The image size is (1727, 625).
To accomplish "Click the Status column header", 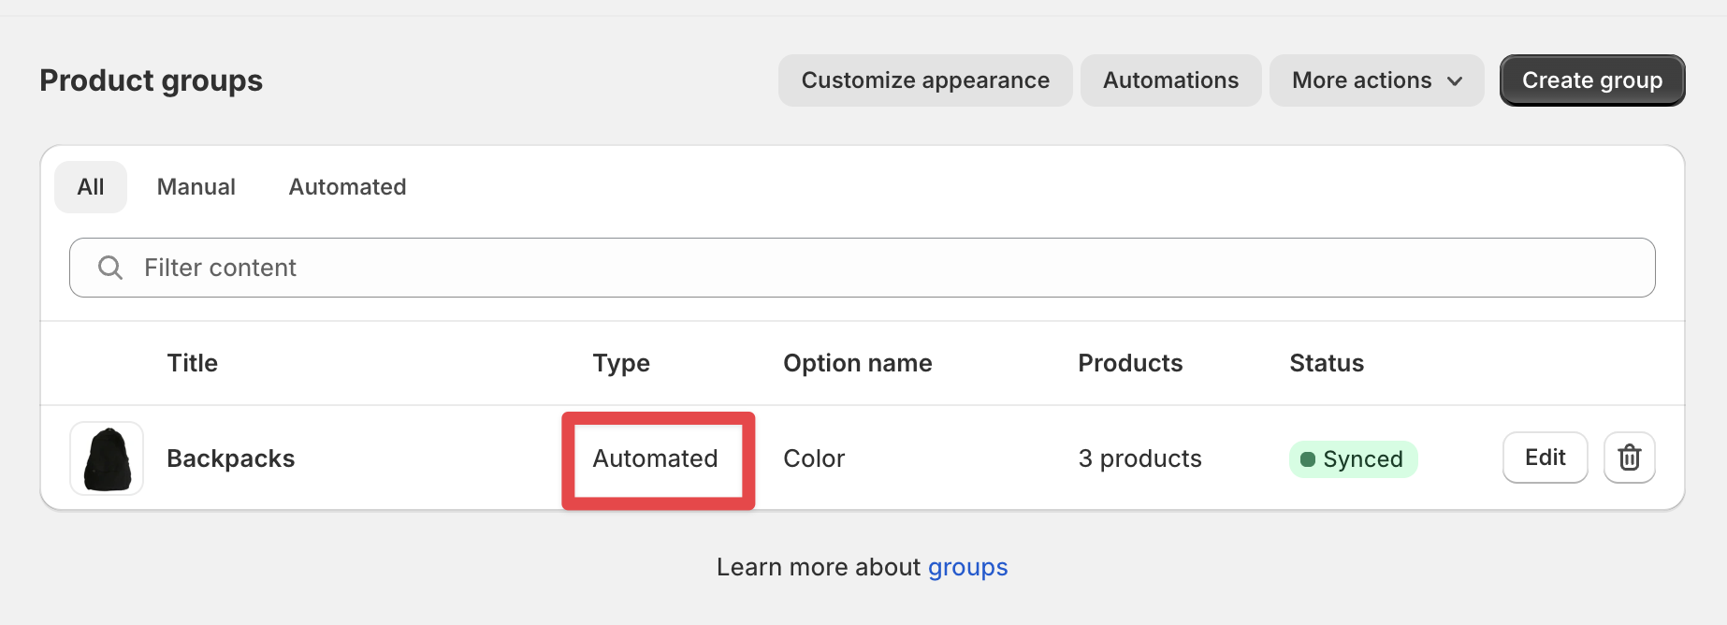I will 1327,363.
